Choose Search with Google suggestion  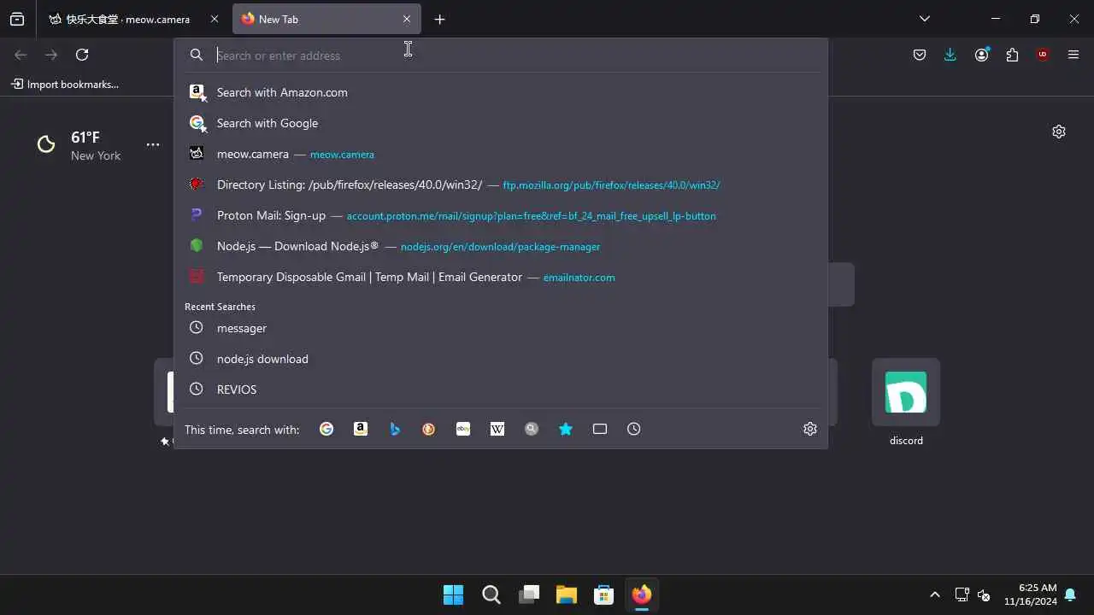pos(501,123)
